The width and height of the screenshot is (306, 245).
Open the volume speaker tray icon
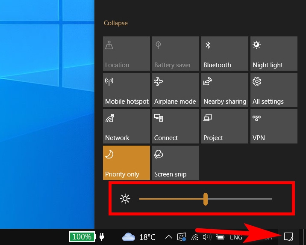tap(207, 237)
